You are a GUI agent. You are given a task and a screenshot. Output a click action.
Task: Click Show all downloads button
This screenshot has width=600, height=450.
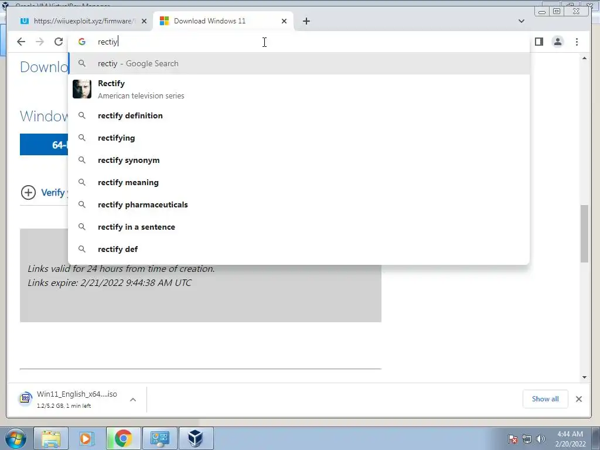click(x=546, y=399)
